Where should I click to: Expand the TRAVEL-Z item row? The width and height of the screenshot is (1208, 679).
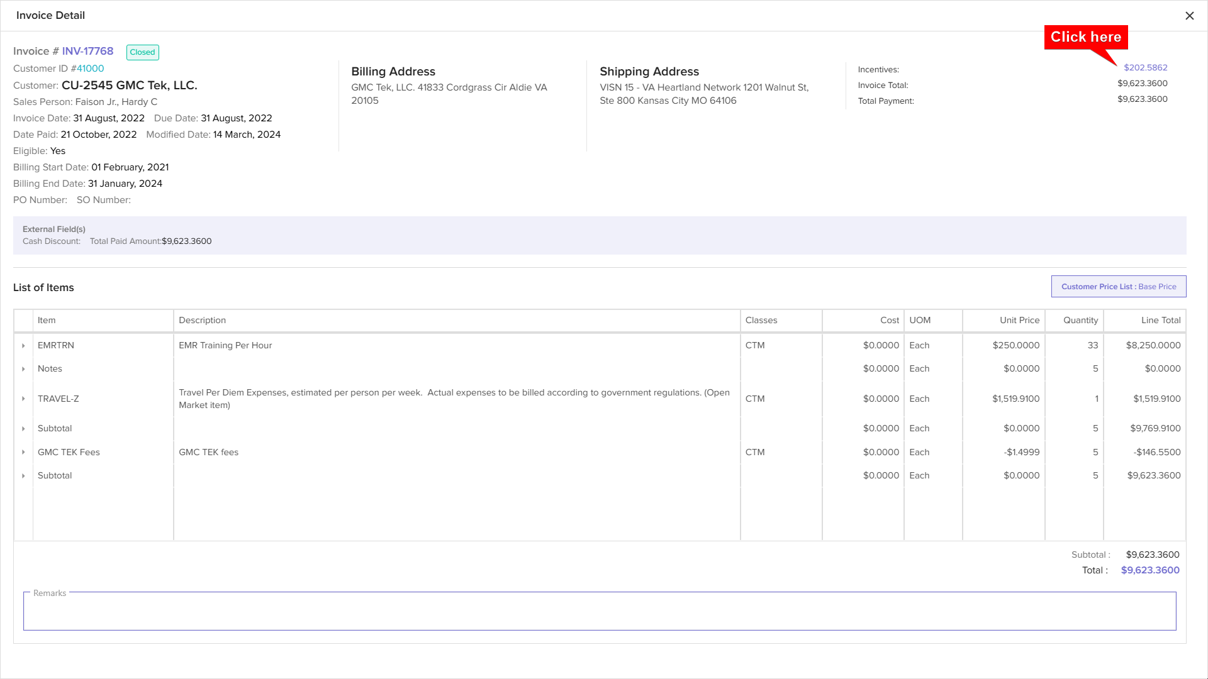point(23,399)
